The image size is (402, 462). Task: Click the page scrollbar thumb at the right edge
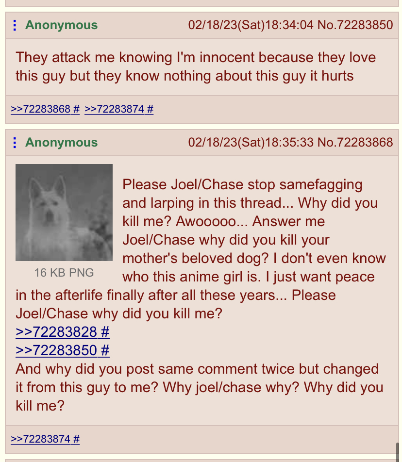(x=398, y=452)
